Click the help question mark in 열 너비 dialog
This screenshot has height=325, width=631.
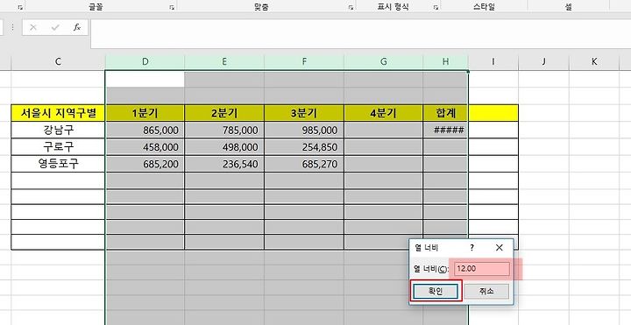tap(472, 248)
